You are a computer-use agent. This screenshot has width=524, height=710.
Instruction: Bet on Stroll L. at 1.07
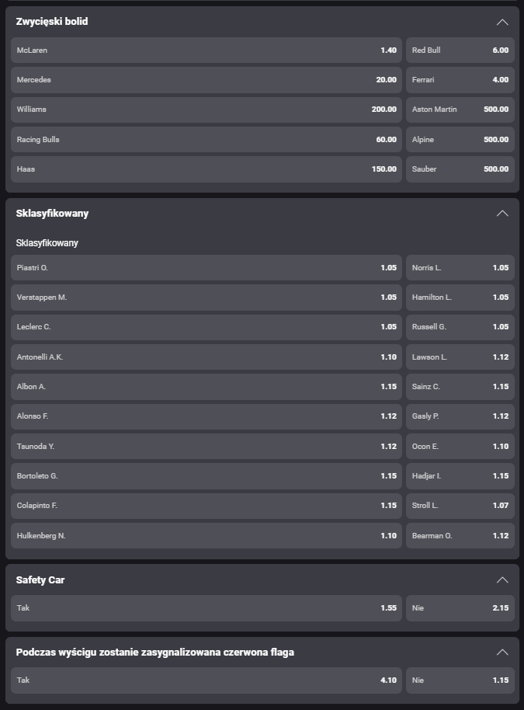(x=460, y=506)
